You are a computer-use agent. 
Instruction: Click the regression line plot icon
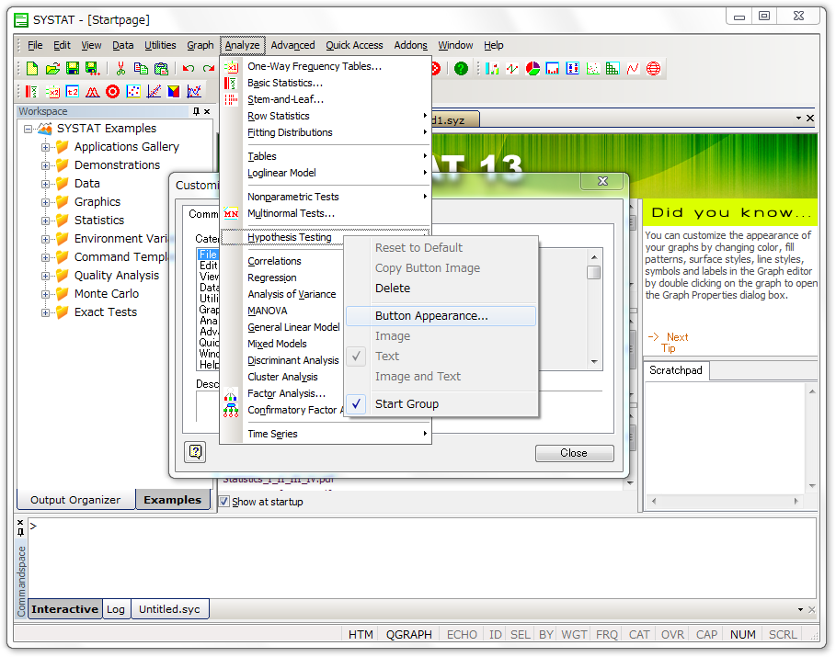pos(154,92)
